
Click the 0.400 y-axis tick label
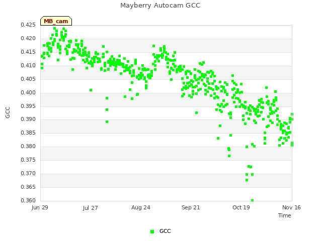click(x=28, y=92)
